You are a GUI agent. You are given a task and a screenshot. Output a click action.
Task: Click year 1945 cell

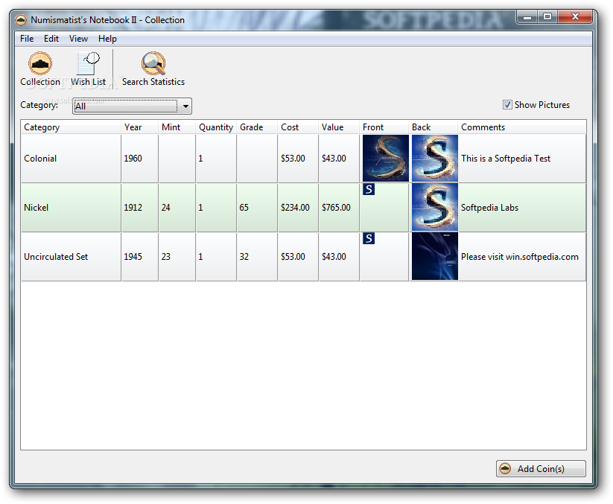tap(139, 257)
